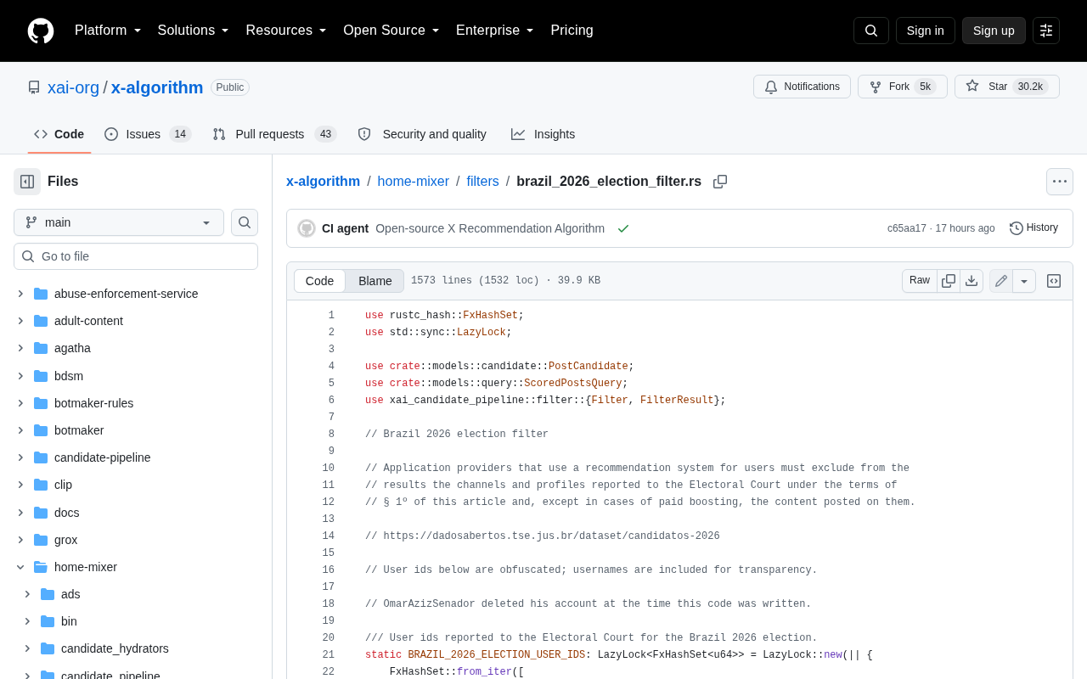This screenshot has width=1087, height=679.
Task: Copy raw file contents
Action: pos(949,281)
